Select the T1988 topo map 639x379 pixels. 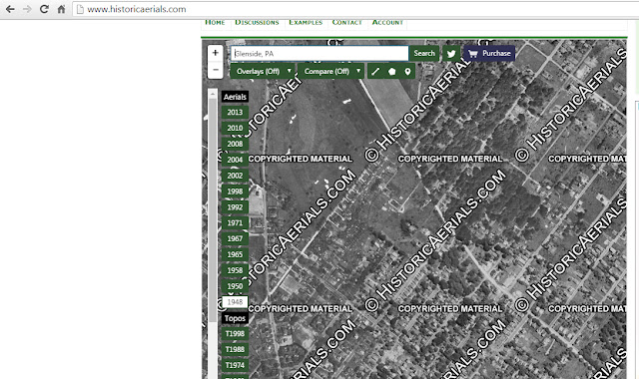click(235, 350)
